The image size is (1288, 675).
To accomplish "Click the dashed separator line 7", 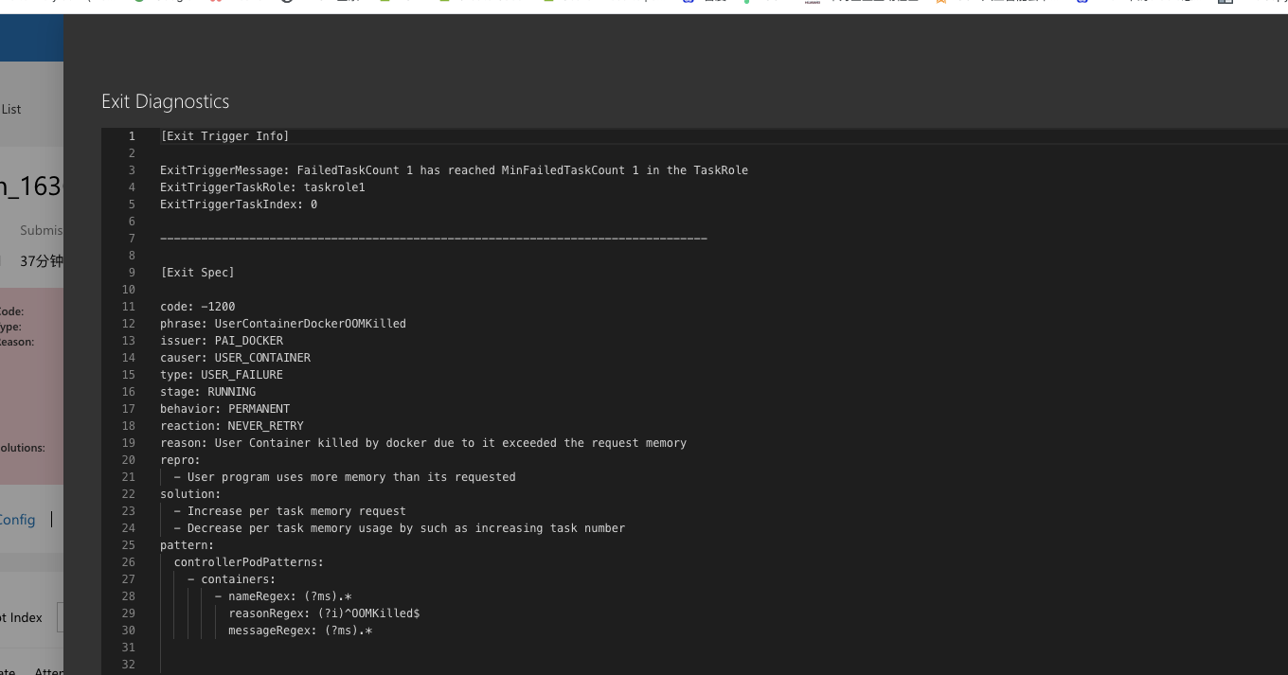I will point(434,239).
